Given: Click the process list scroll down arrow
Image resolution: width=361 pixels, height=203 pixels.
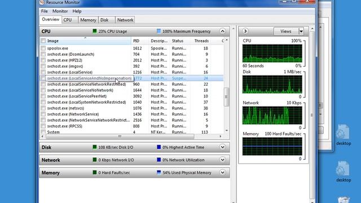Looking at the screenshot, I should pos(227,130).
